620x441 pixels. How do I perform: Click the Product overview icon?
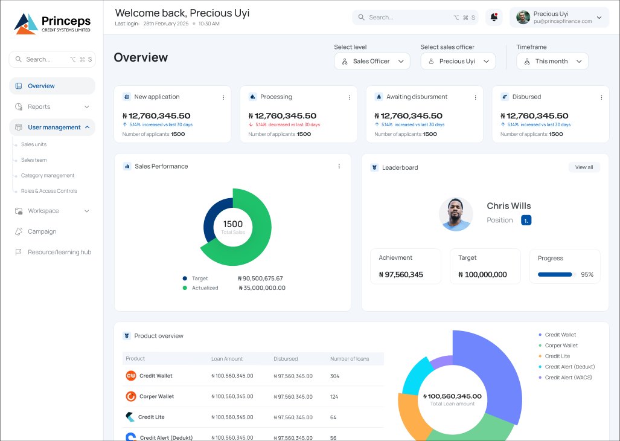pos(127,336)
